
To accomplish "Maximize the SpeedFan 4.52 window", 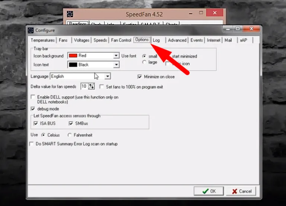I will [x=201, y=13].
